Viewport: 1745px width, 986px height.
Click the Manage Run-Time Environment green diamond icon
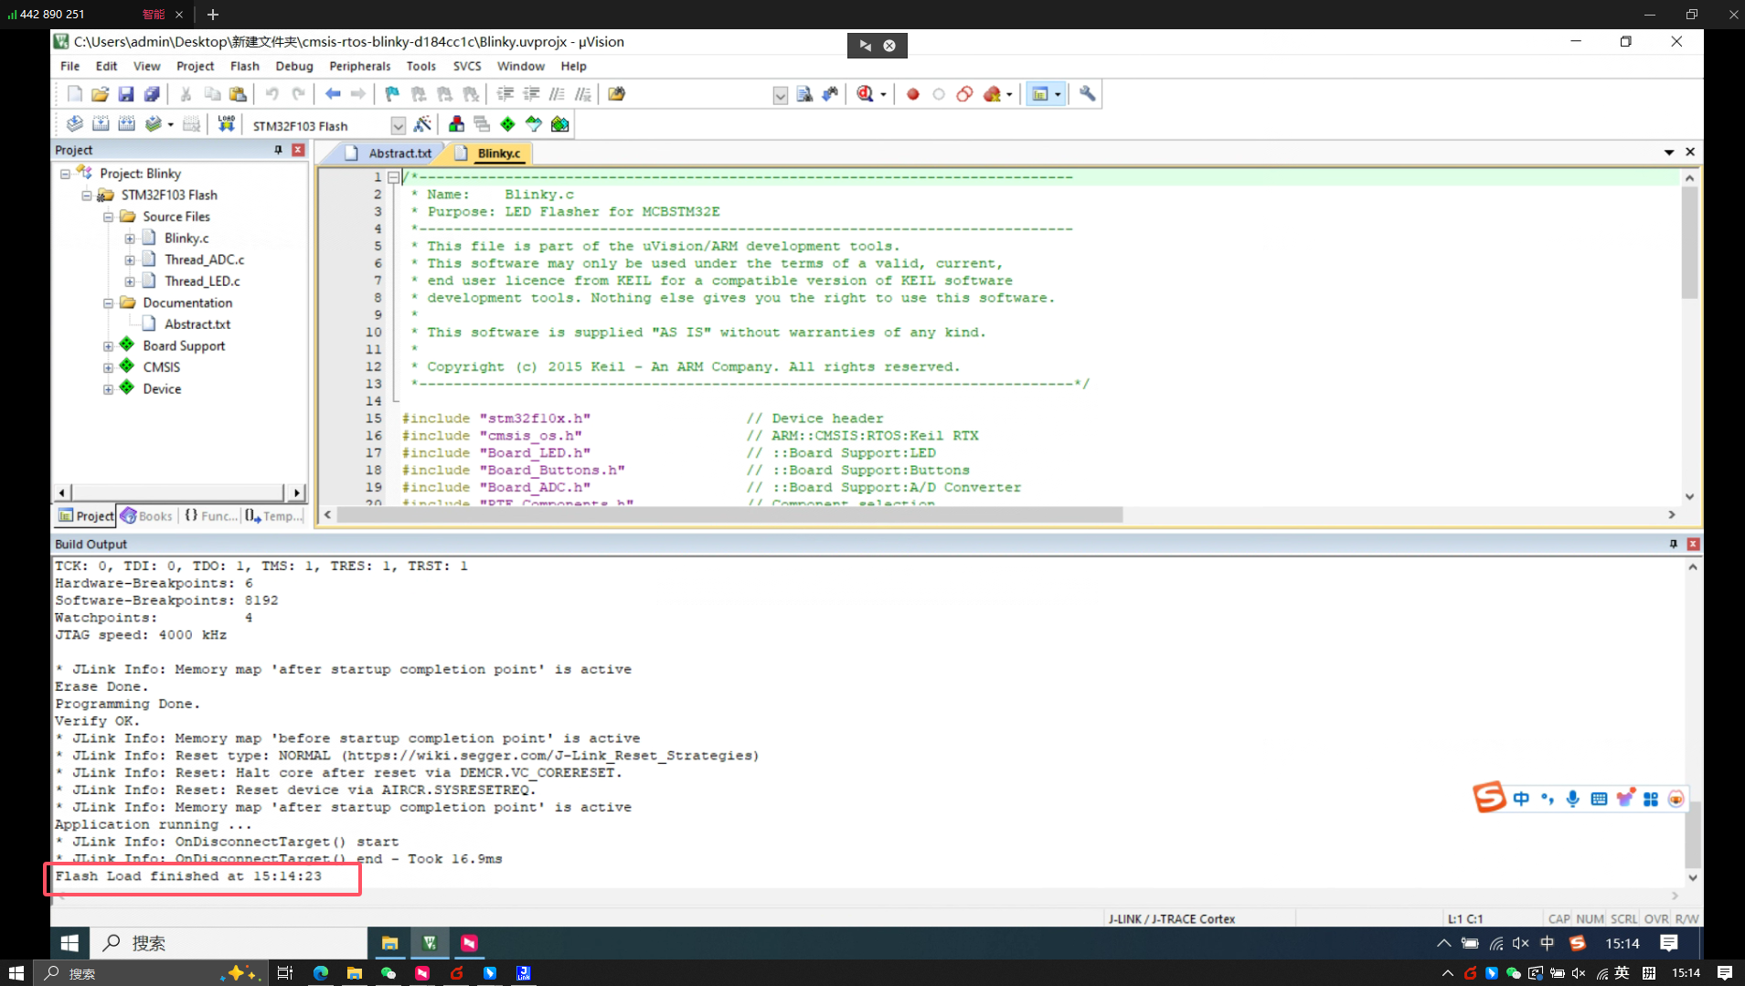(507, 124)
